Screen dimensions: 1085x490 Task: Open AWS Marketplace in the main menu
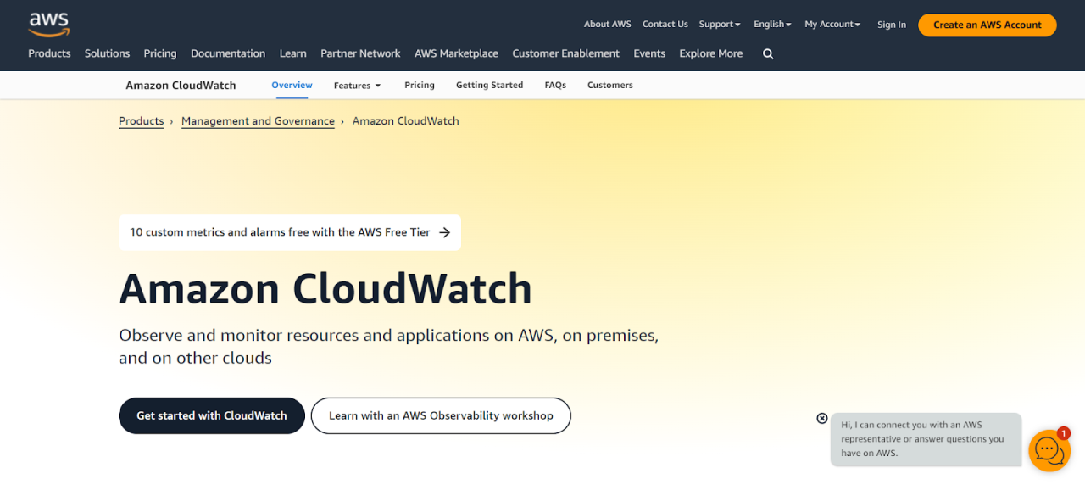[456, 53]
